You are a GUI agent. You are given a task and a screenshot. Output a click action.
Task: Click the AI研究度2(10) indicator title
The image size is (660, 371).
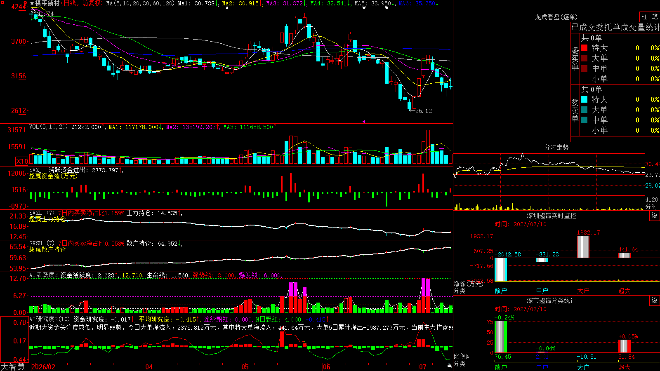click(x=49, y=319)
